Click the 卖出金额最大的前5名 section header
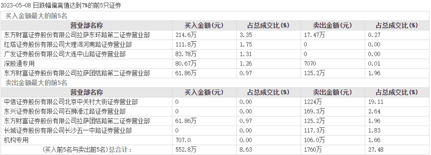This screenshot has width=431, height=155. [x=36, y=83]
